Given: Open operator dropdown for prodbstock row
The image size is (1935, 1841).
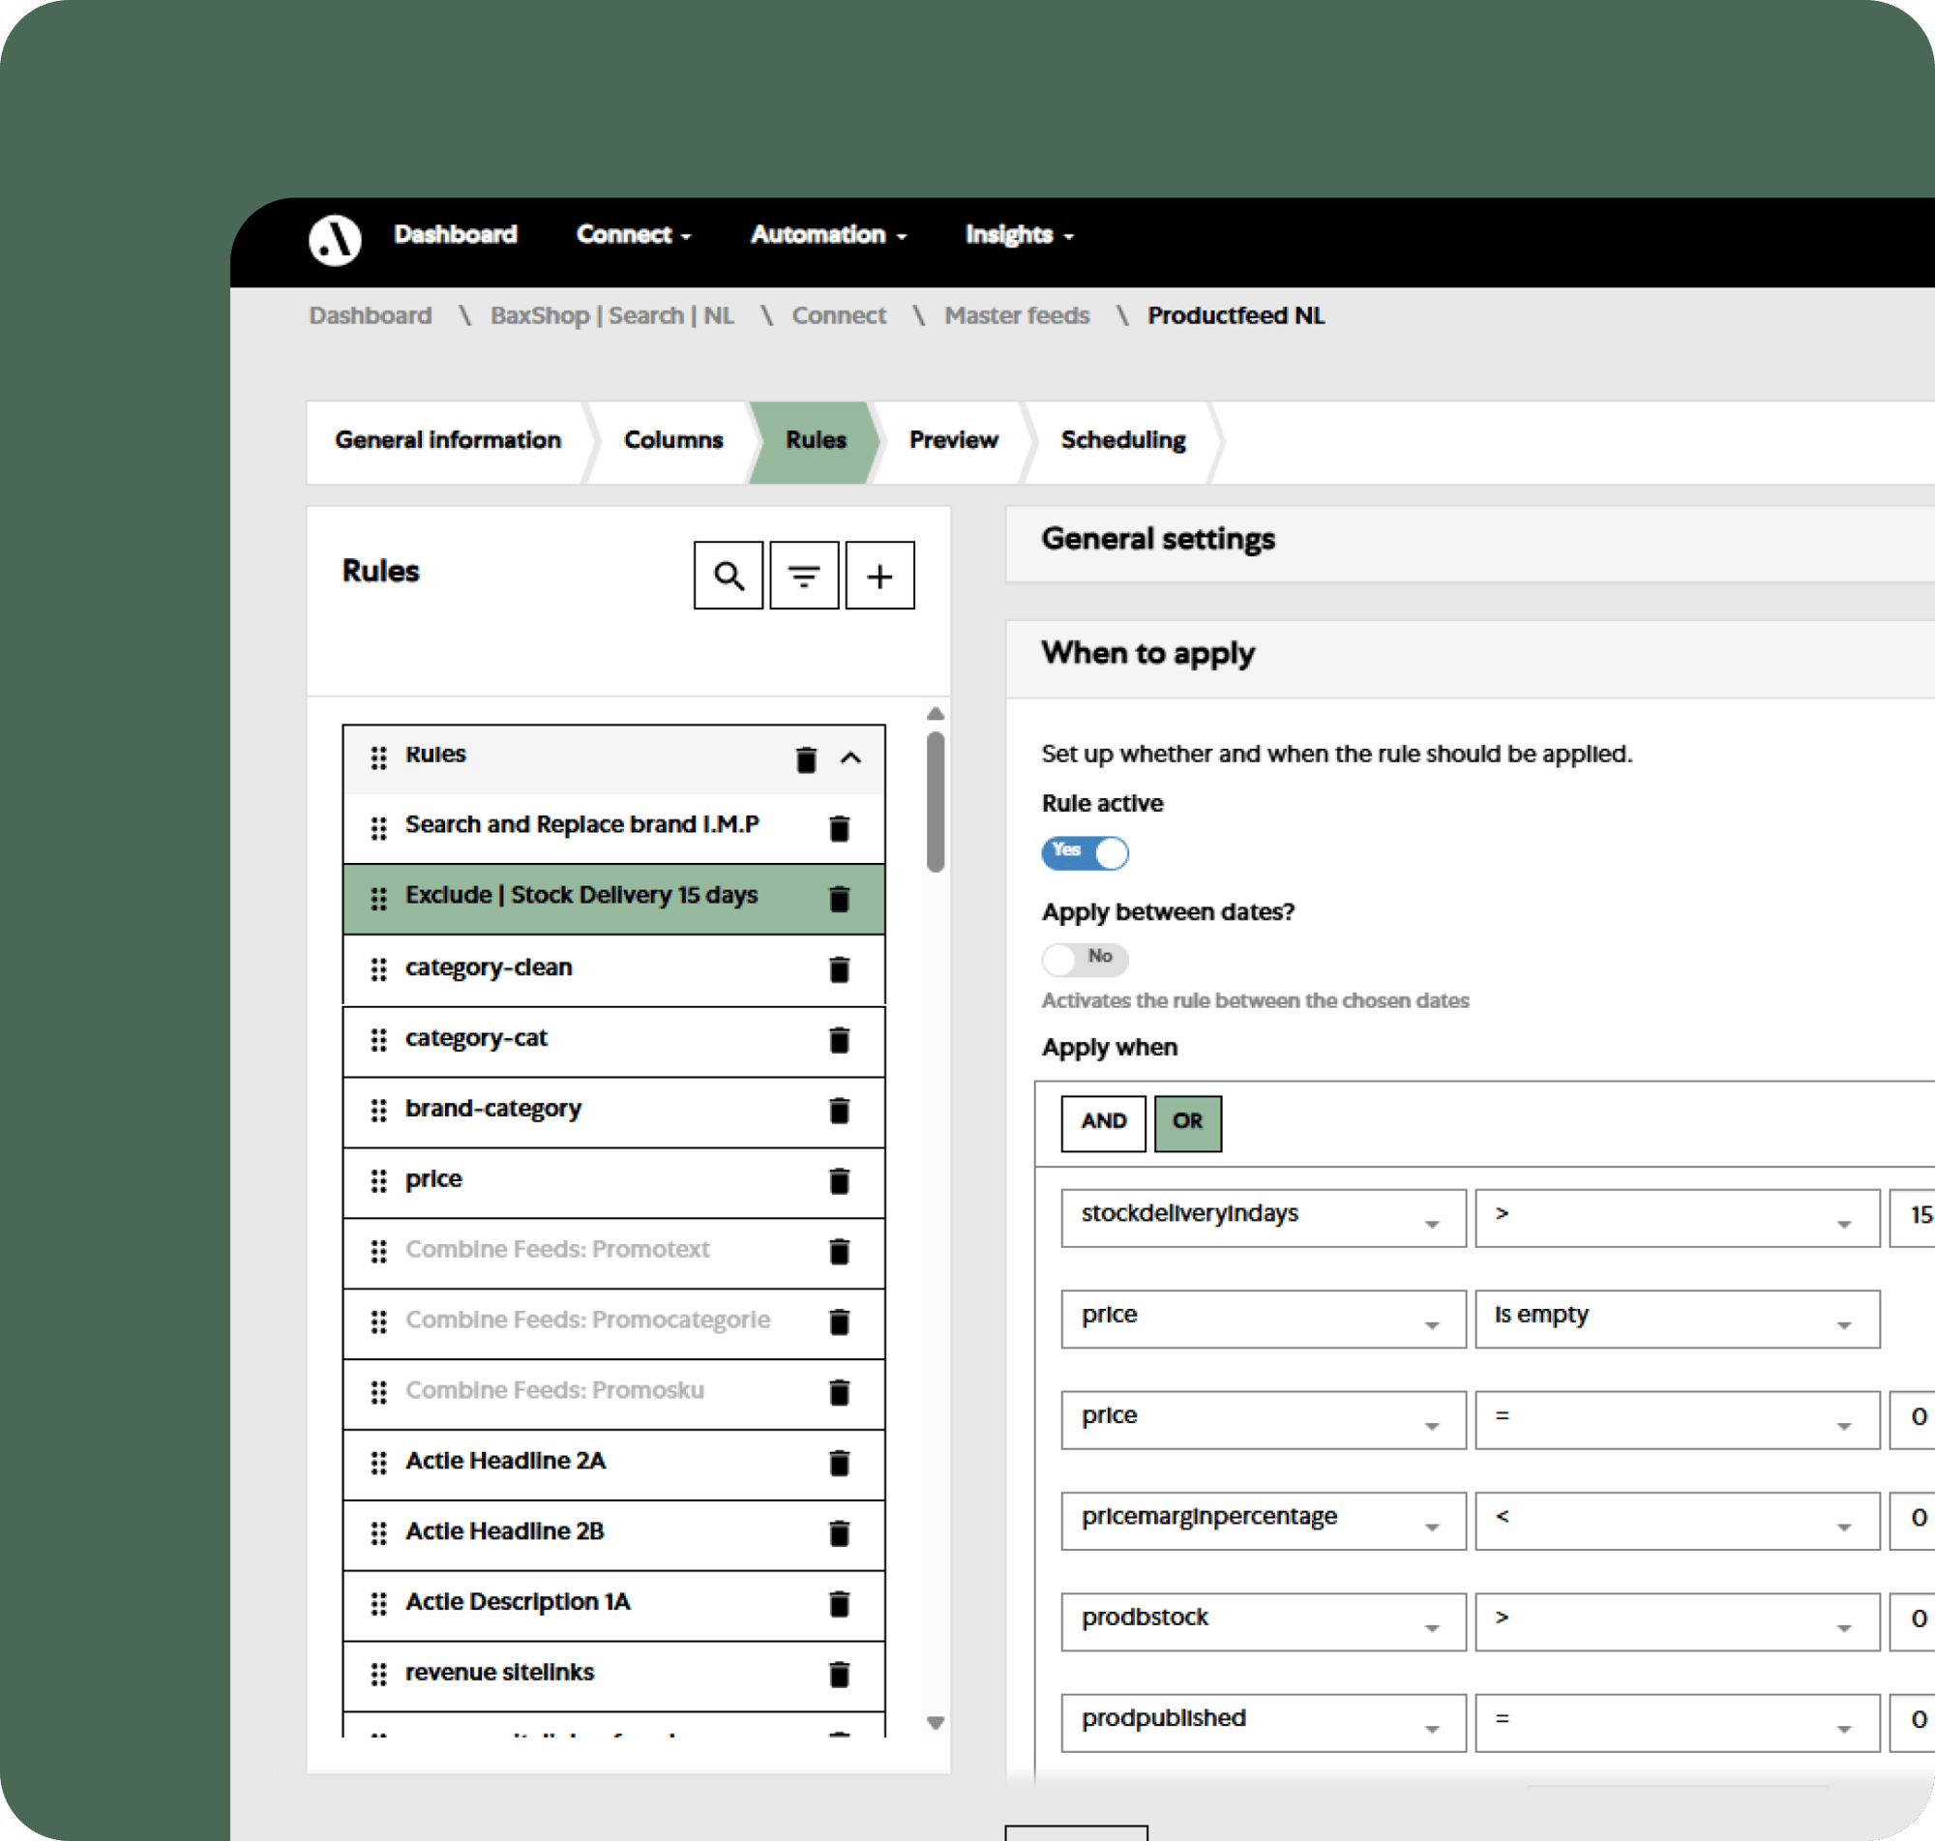Looking at the screenshot, I should click(1677, 1622).
